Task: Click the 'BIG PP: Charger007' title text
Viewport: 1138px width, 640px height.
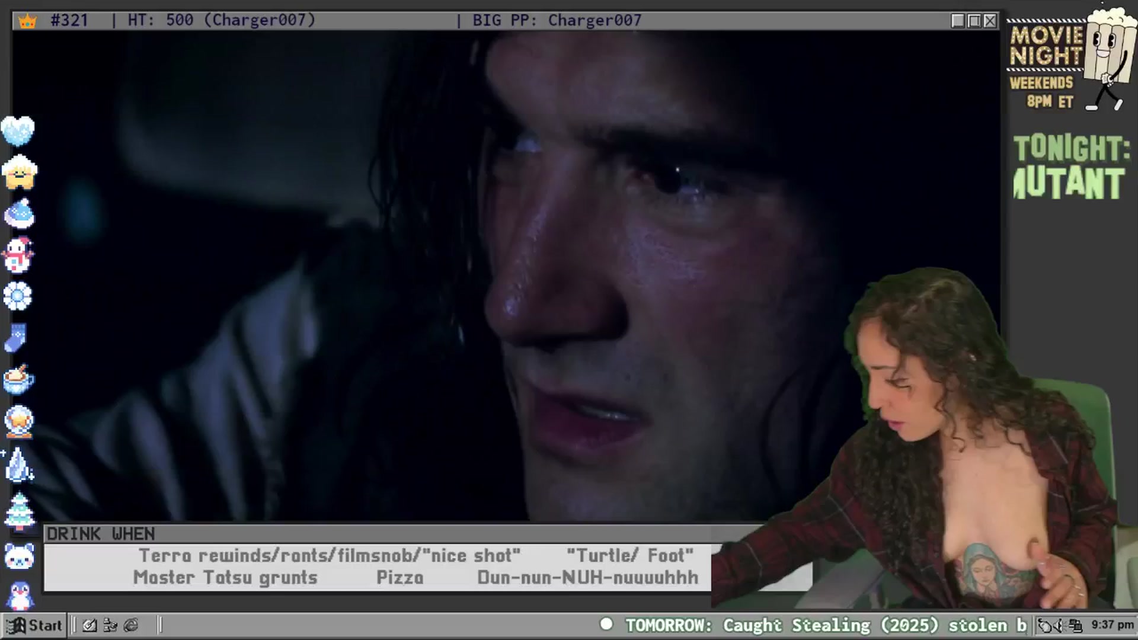Action: click(557, 20)
